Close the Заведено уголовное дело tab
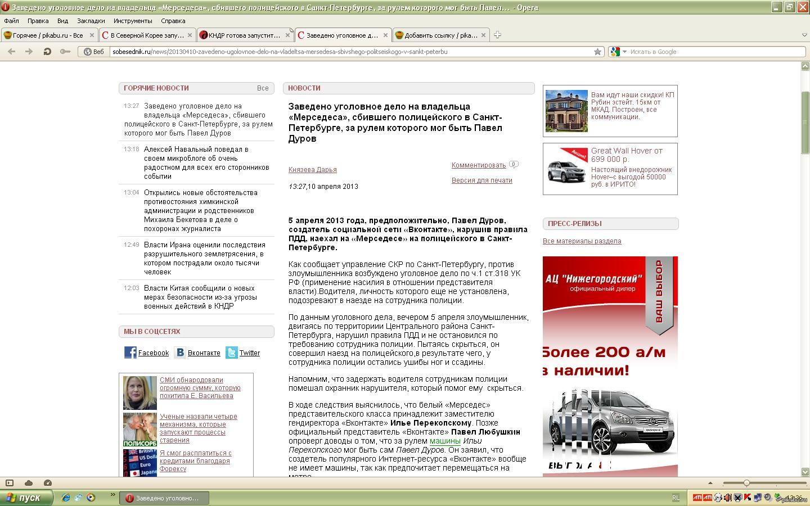 coord(385,35)
